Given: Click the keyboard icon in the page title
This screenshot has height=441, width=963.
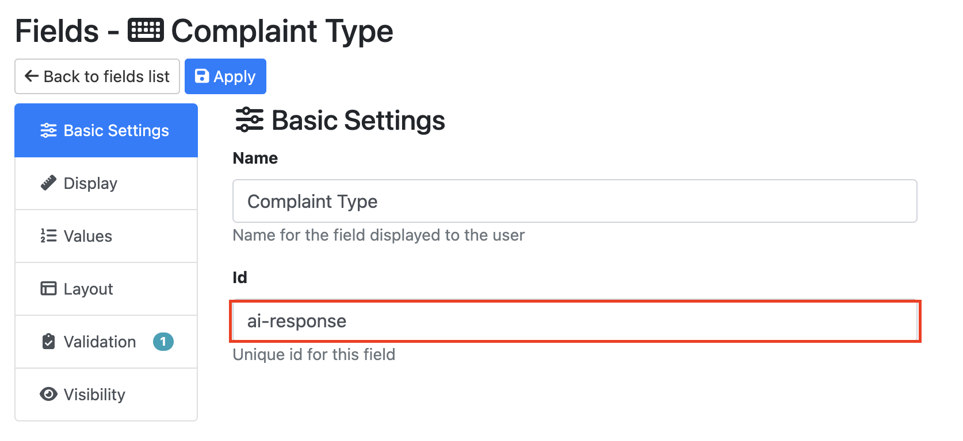Looking at the screenshot, I should click(x=146, y=30).
